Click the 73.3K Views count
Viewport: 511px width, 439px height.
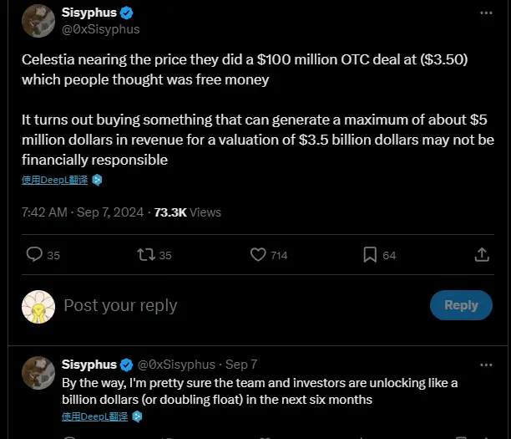click(x=188, y=212)
